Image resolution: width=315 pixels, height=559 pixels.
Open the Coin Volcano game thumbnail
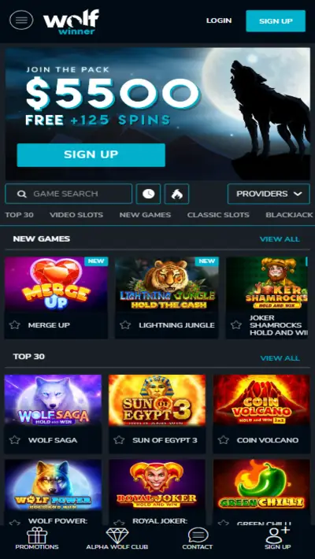click(x=261, y=400)
